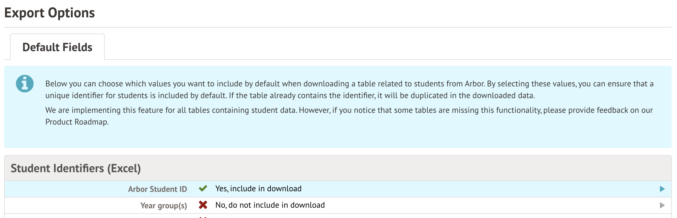Click red cross icon beside Year group(s)
The width and height of the screenshot is (677, 218).
(x=203, y=205)
